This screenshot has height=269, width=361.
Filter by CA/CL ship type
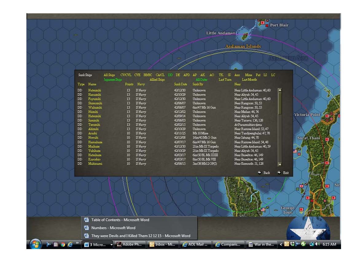pyautogui.click(x=160, y=75)
